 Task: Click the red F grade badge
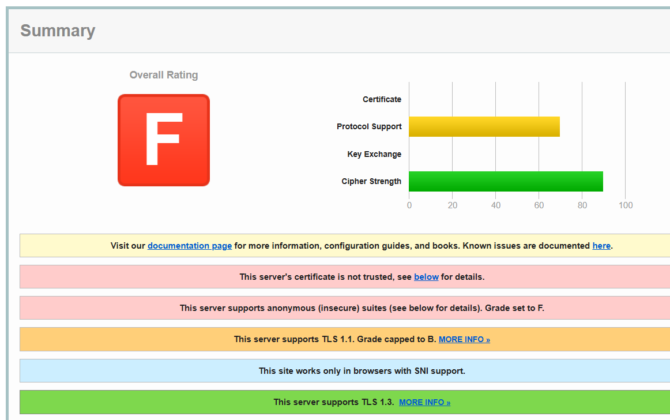pyautogui.click(x=164, y=140)
